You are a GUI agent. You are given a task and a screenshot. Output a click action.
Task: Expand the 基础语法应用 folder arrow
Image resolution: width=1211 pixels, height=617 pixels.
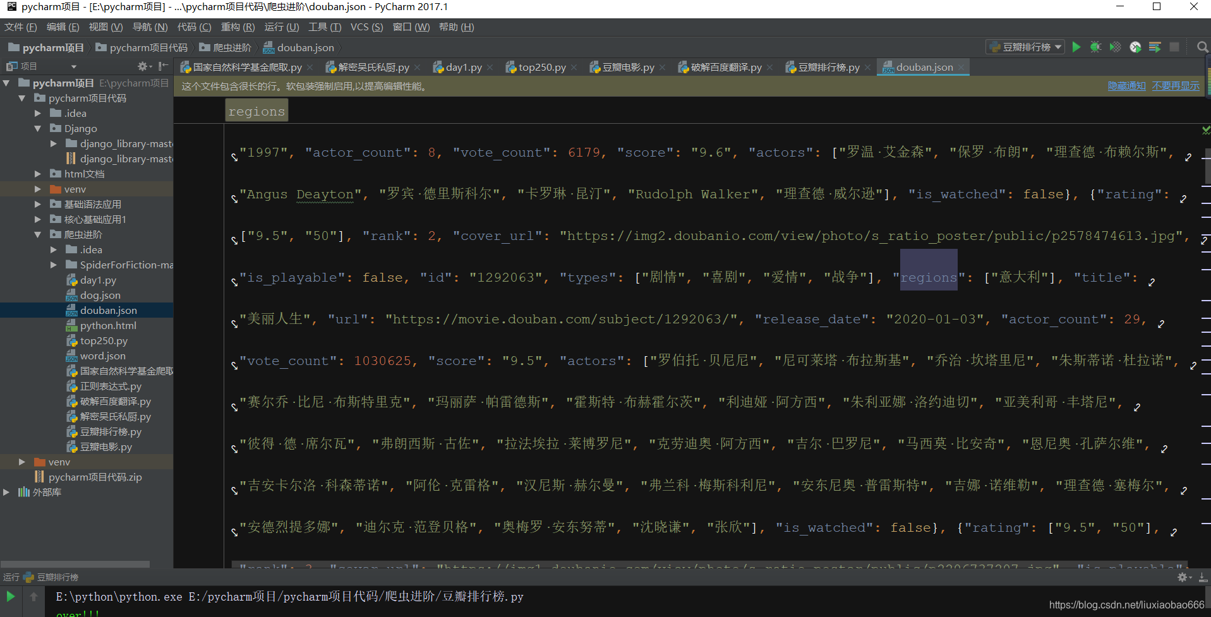(x=38, y=204)
